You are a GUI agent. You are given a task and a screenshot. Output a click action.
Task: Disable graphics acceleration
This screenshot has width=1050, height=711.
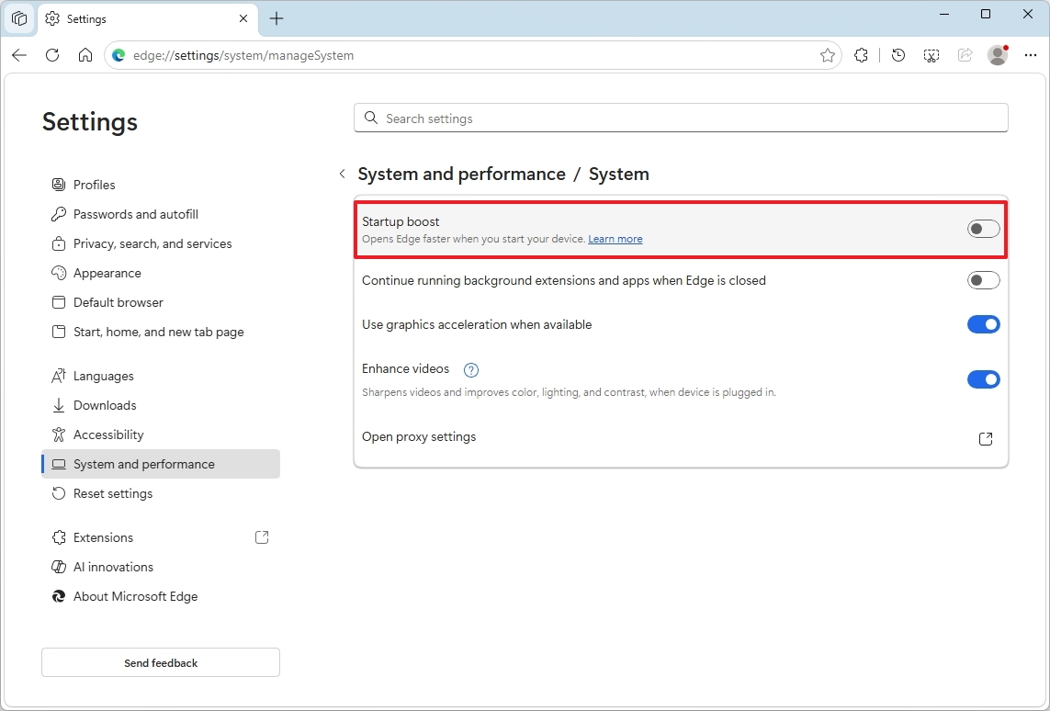(x=983, y=324)
